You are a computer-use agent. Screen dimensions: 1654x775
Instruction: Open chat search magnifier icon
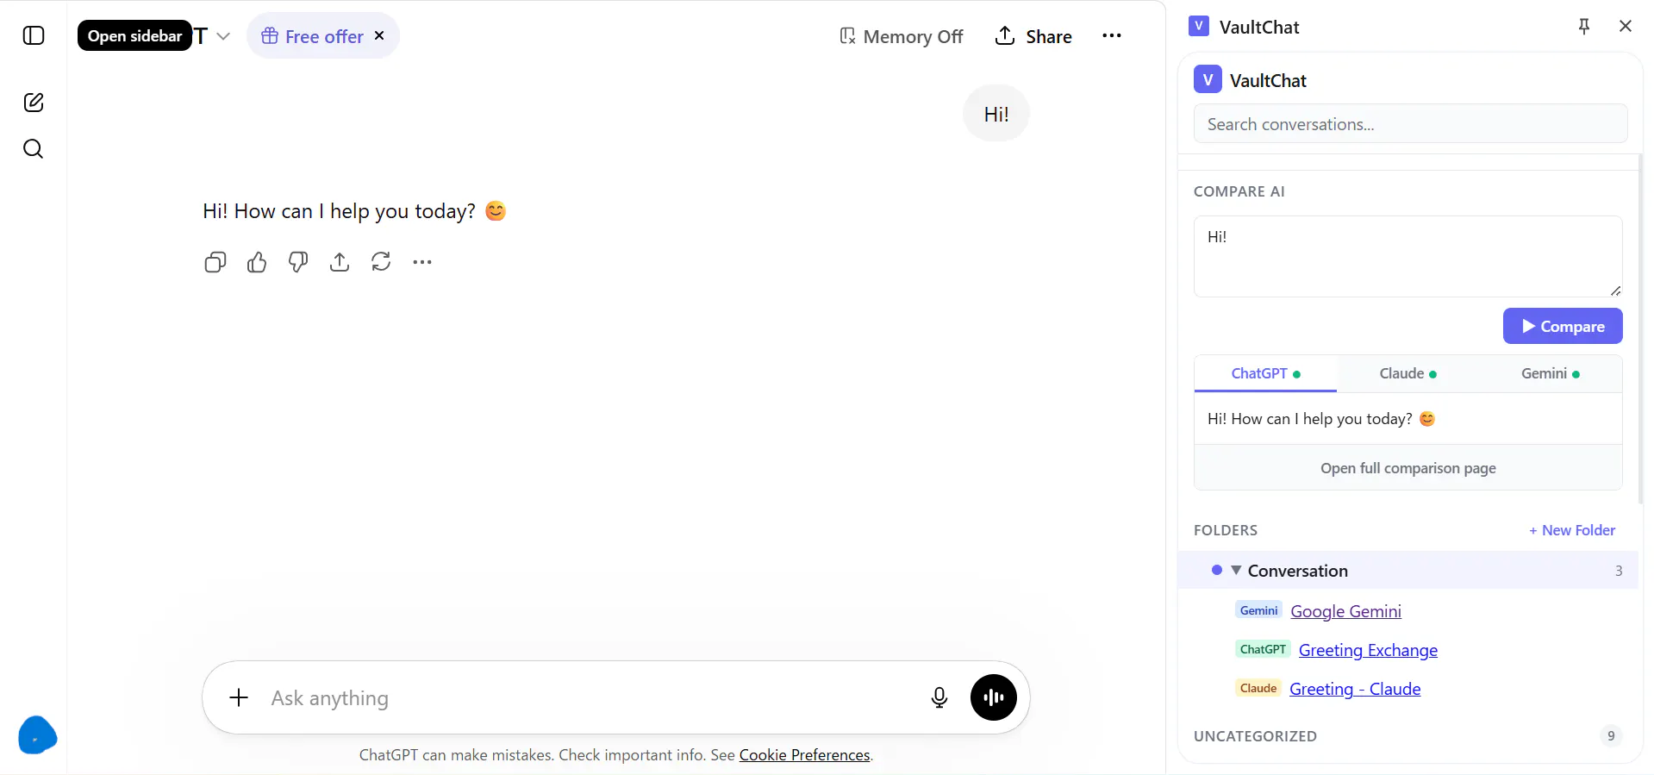coord(34,149)
